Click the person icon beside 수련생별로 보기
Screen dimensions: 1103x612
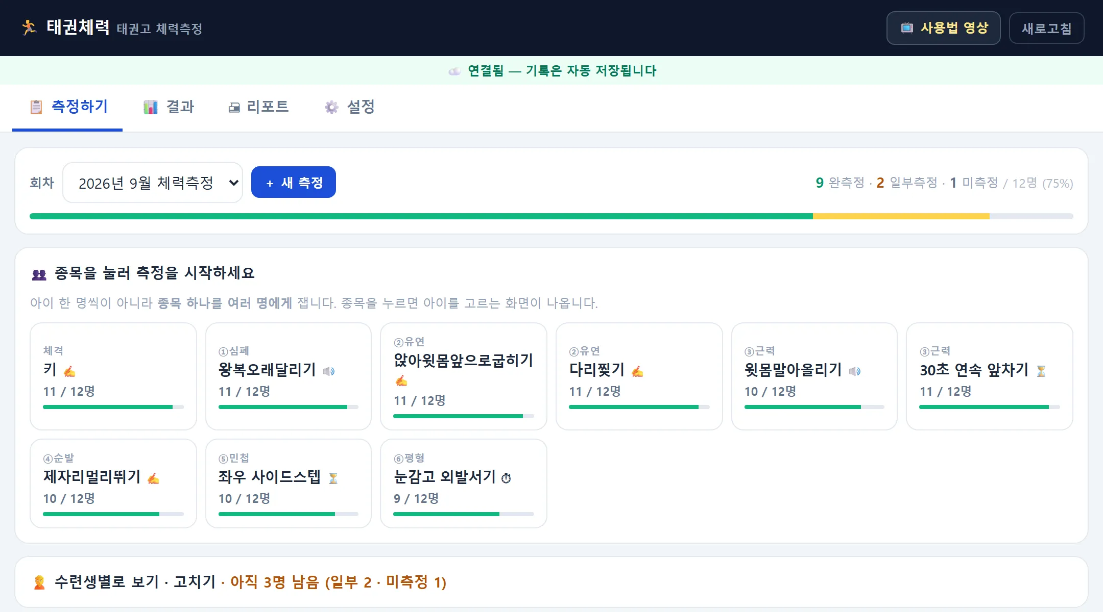tap(39, 582)
